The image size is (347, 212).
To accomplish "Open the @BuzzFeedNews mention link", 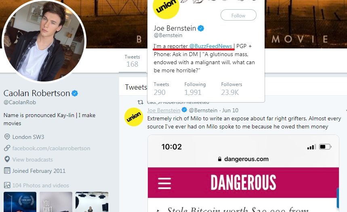I will [210, 46].
